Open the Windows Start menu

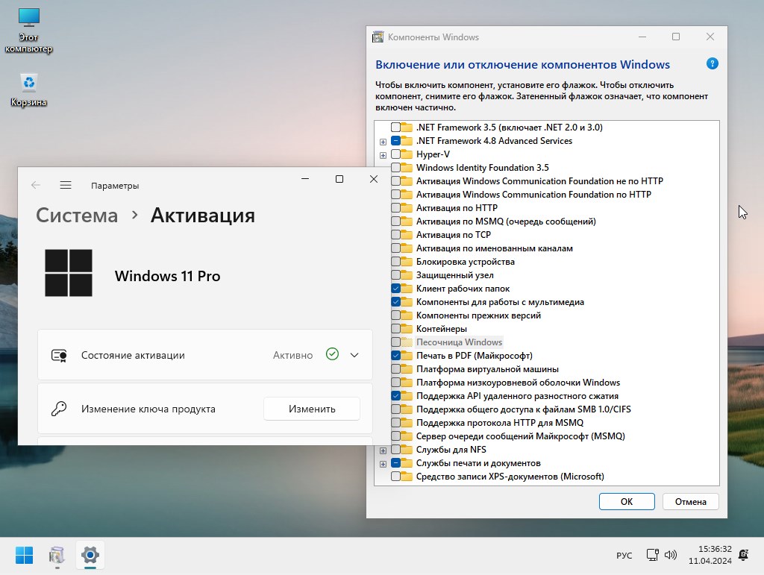(x=24, y=555)
